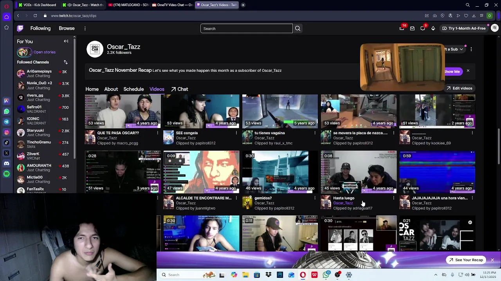
Task: Open the Chat popout tab
Action: pos(179,89)
